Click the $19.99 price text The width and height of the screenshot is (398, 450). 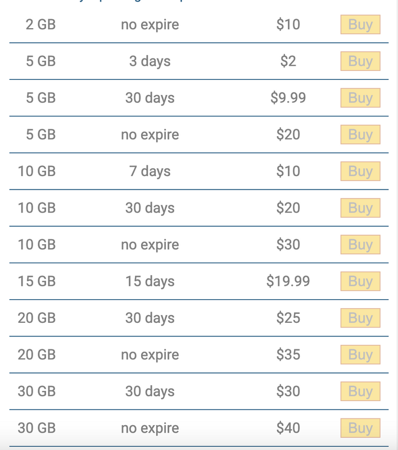pyautogui.click(x=288, y=281)
